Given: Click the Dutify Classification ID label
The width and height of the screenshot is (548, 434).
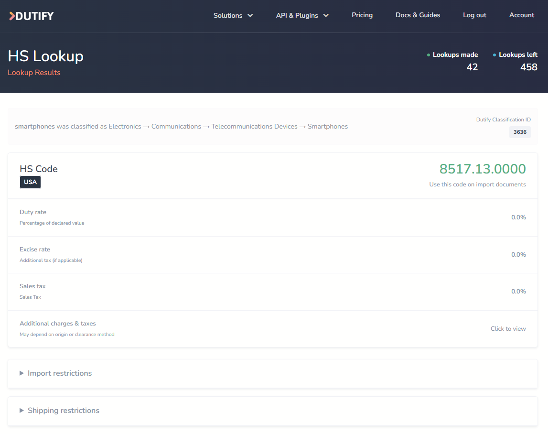Looking at the screenshot, I should 503,119.
